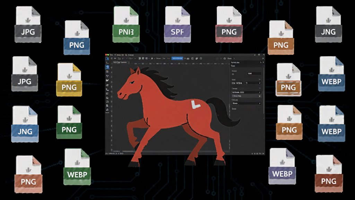Click the gray JNG file icon
355x200 pixels.
(x=328, y=24)
